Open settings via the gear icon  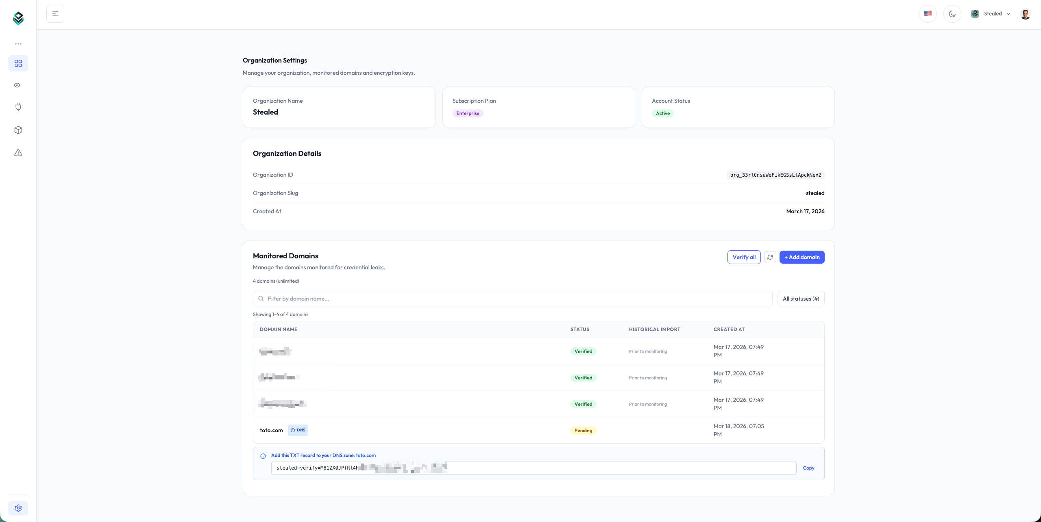point(18,508)
